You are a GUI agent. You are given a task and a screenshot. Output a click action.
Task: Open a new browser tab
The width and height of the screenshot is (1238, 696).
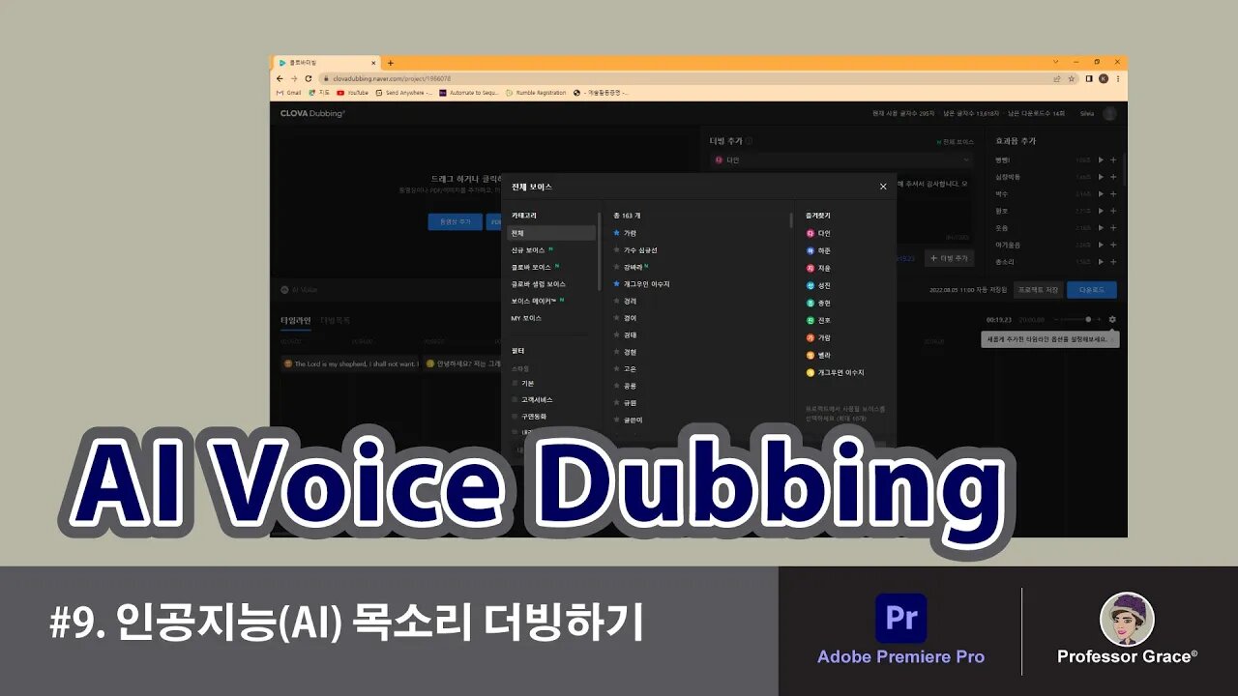[390, 63]
